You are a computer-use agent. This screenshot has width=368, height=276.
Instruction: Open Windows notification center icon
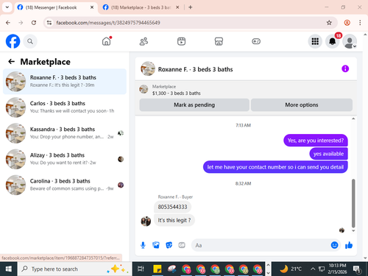pyautogui.click(x=356, y=269)
